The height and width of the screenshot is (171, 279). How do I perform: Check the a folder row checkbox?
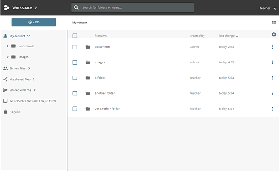(x=75, y=78)
